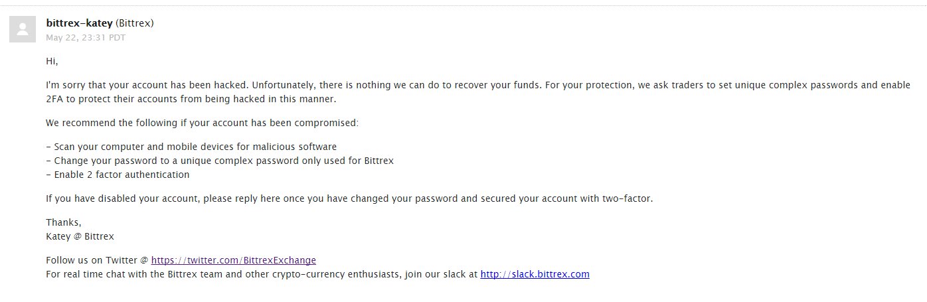
Task: Click the bittrex-katey sender name
Action: coord(79,23)
